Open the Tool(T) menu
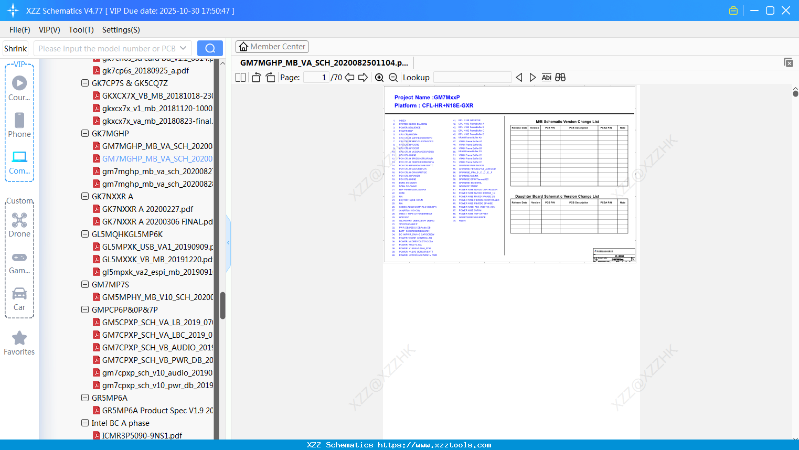The height and width of the screenshot is (450, 799). coord(81,30)
